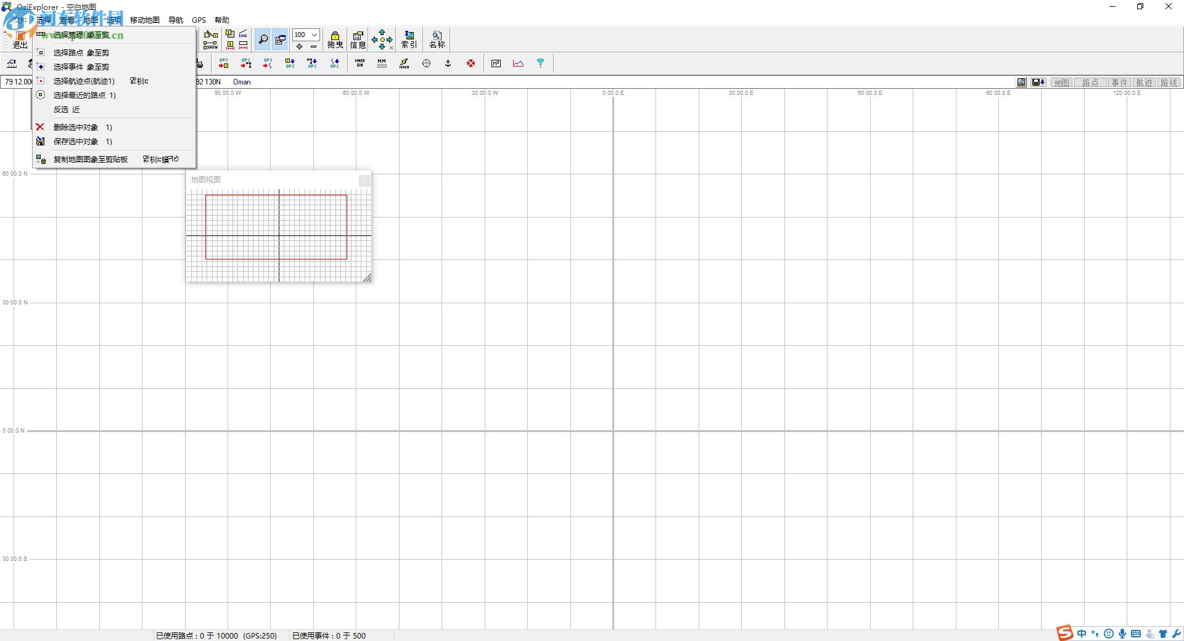Click the NMEA SIM simulator icon

coord(360,63)
